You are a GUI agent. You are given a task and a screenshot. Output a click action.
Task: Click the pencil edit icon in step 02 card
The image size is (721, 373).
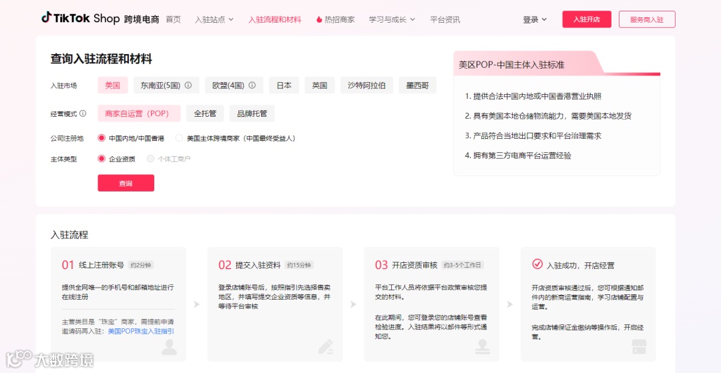click(326, 347)
